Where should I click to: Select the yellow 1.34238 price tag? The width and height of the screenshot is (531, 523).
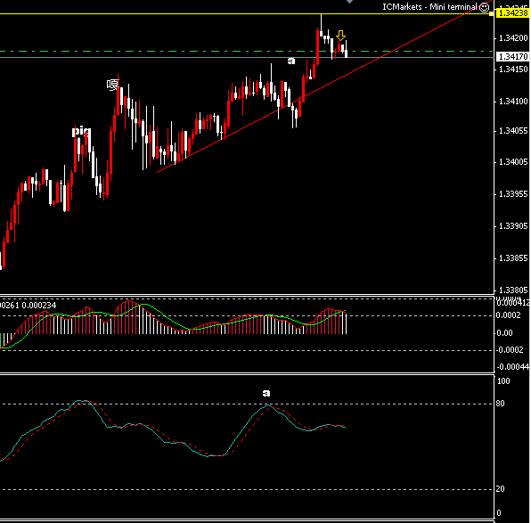pos(513,13)
